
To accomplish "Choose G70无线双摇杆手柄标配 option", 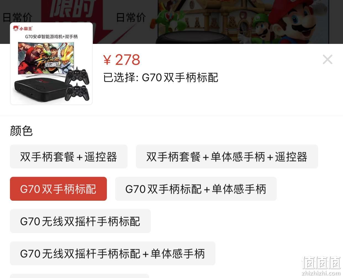I will [x=80, y=221].
